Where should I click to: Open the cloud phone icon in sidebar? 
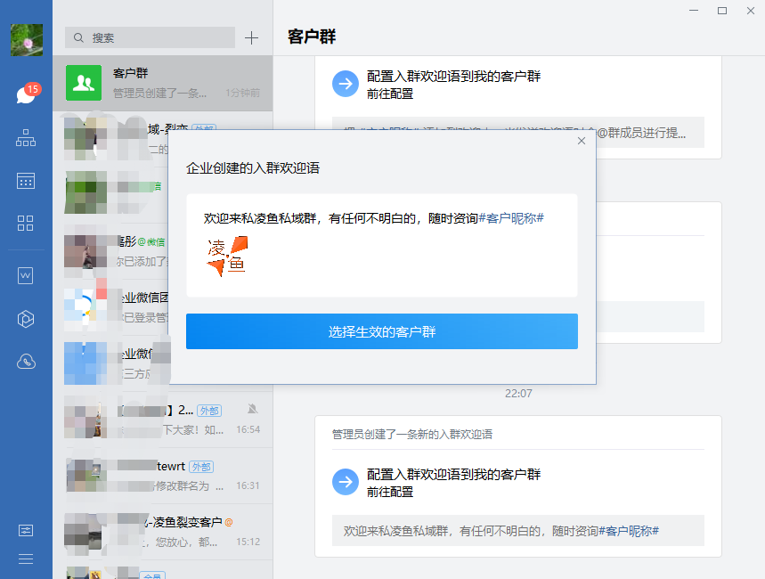click(26, 361)
